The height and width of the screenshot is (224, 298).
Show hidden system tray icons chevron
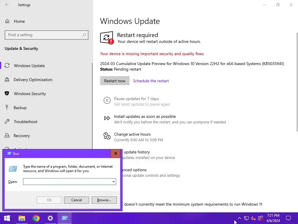(x=240, y=218)
